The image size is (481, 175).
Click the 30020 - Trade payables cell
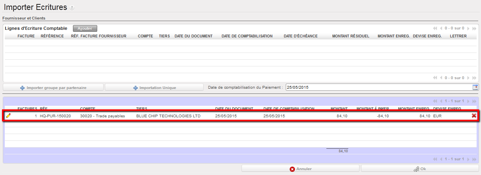pyautogui.click(x=102, y=116)
